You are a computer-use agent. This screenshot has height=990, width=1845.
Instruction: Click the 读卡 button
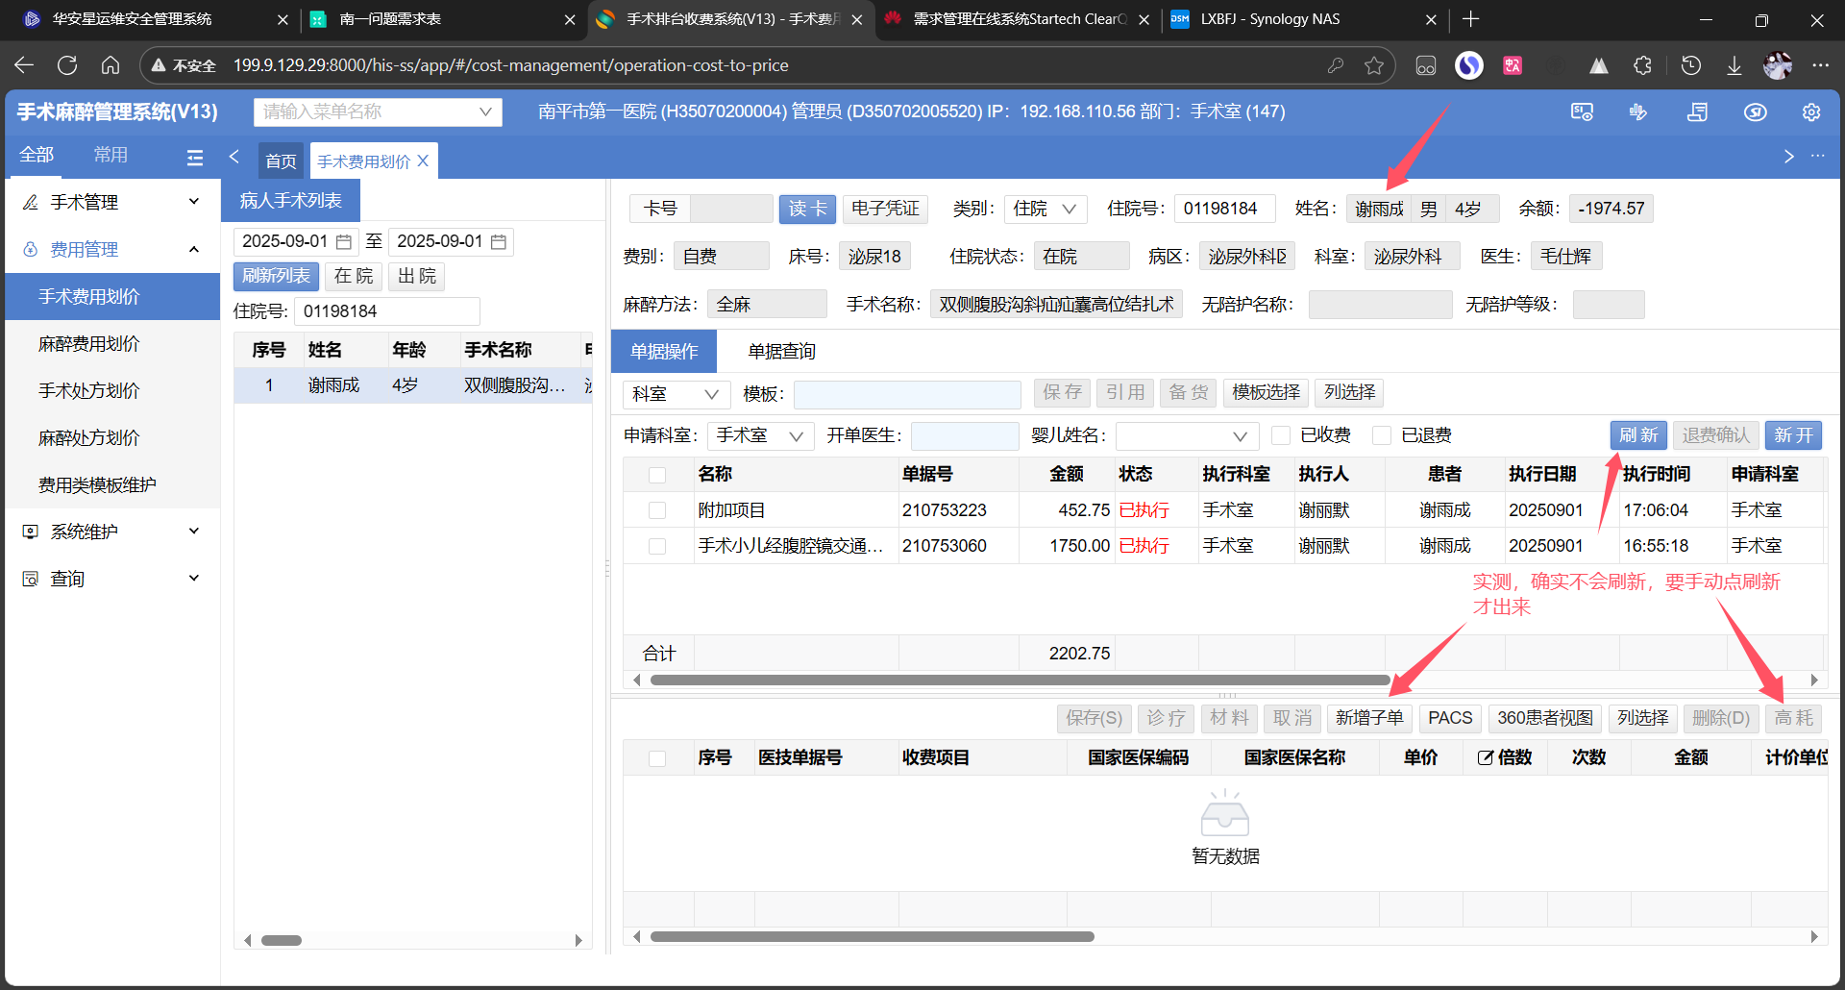[x=807, y=209]
